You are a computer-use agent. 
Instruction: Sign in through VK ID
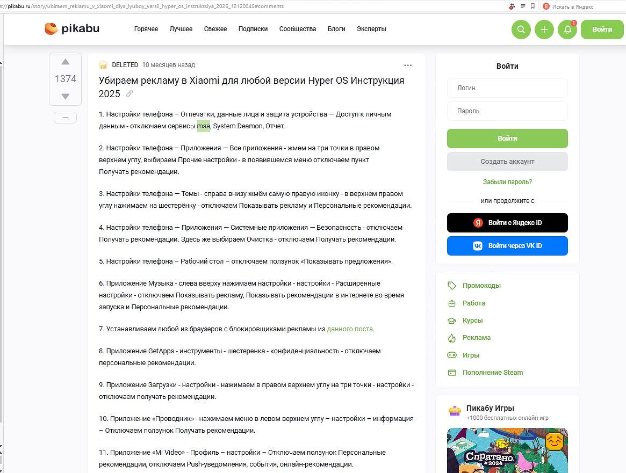click(x=507, y=246)
